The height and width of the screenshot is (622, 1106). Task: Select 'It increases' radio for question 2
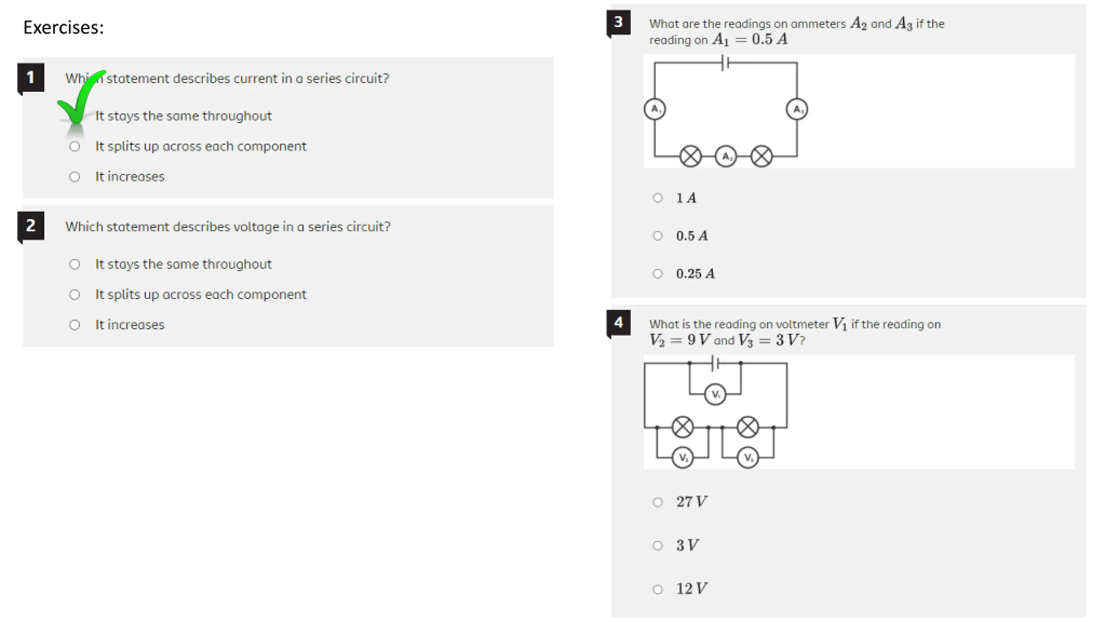pos(74,325)
